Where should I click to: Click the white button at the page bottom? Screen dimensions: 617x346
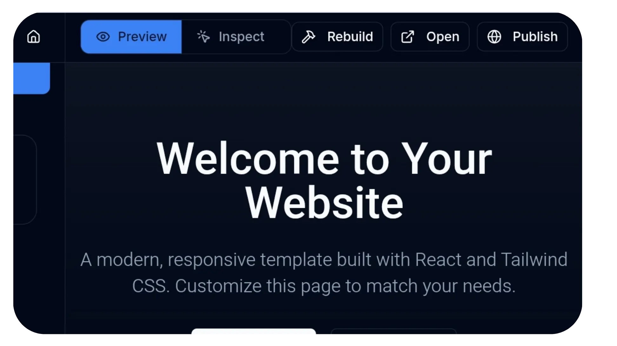click(x=254, y=331)
